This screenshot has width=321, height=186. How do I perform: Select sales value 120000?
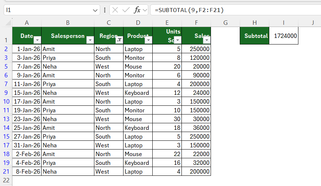[196, 58]
